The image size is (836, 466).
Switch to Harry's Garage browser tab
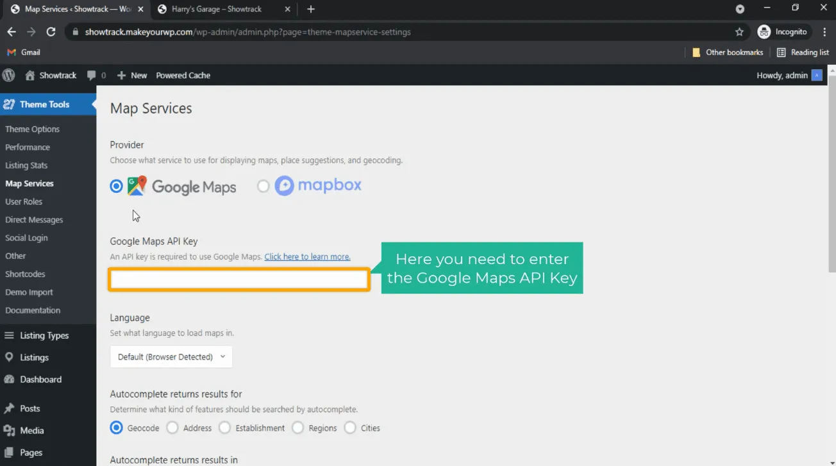point(217,9)
